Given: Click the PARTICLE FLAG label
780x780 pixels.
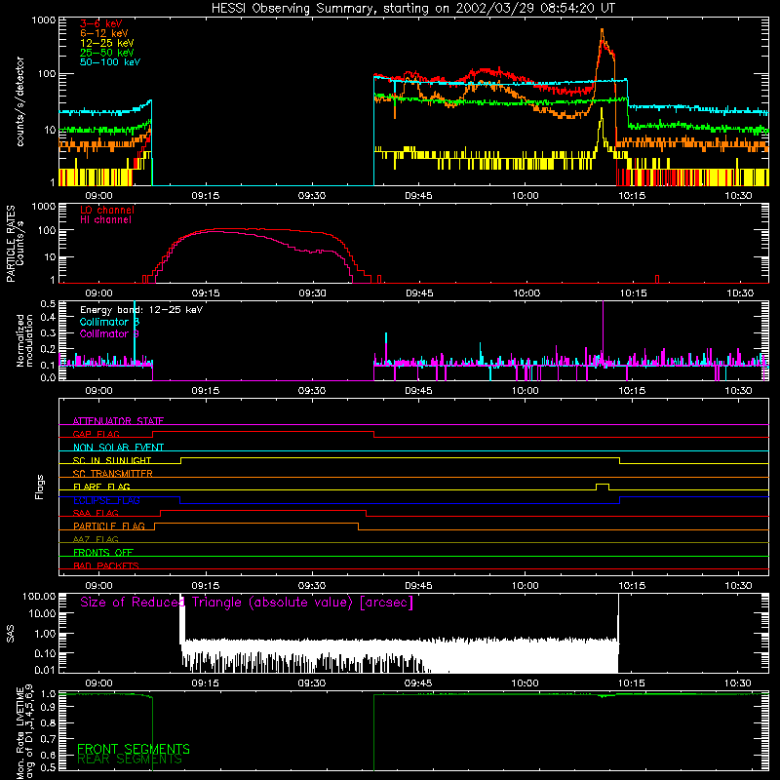Looking at the screenshot, I should click(109, 526).
